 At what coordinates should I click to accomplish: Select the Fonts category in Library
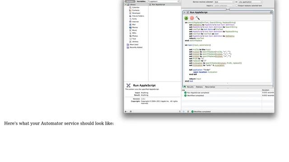(135, 19)
